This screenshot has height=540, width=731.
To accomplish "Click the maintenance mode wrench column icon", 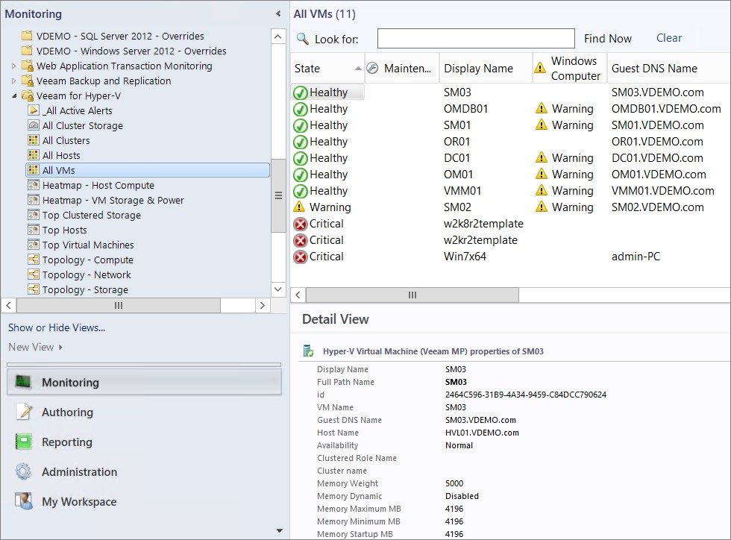I will [372, 68].
